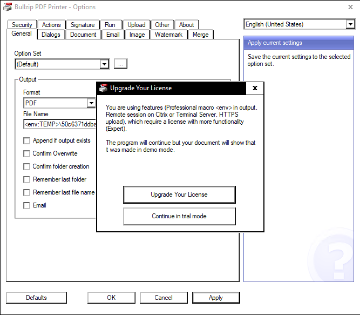This screenshot has width=360, height=315.
Task: Expand the Format PDF dropdown
Action: coord(91,103)
